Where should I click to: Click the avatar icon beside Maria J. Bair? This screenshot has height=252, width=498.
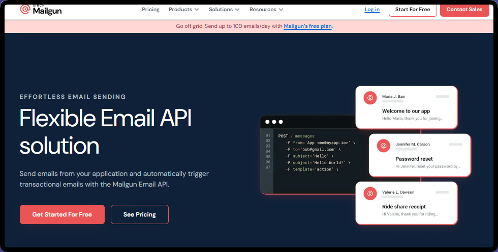pyautogui.click(x=370, y=98)
